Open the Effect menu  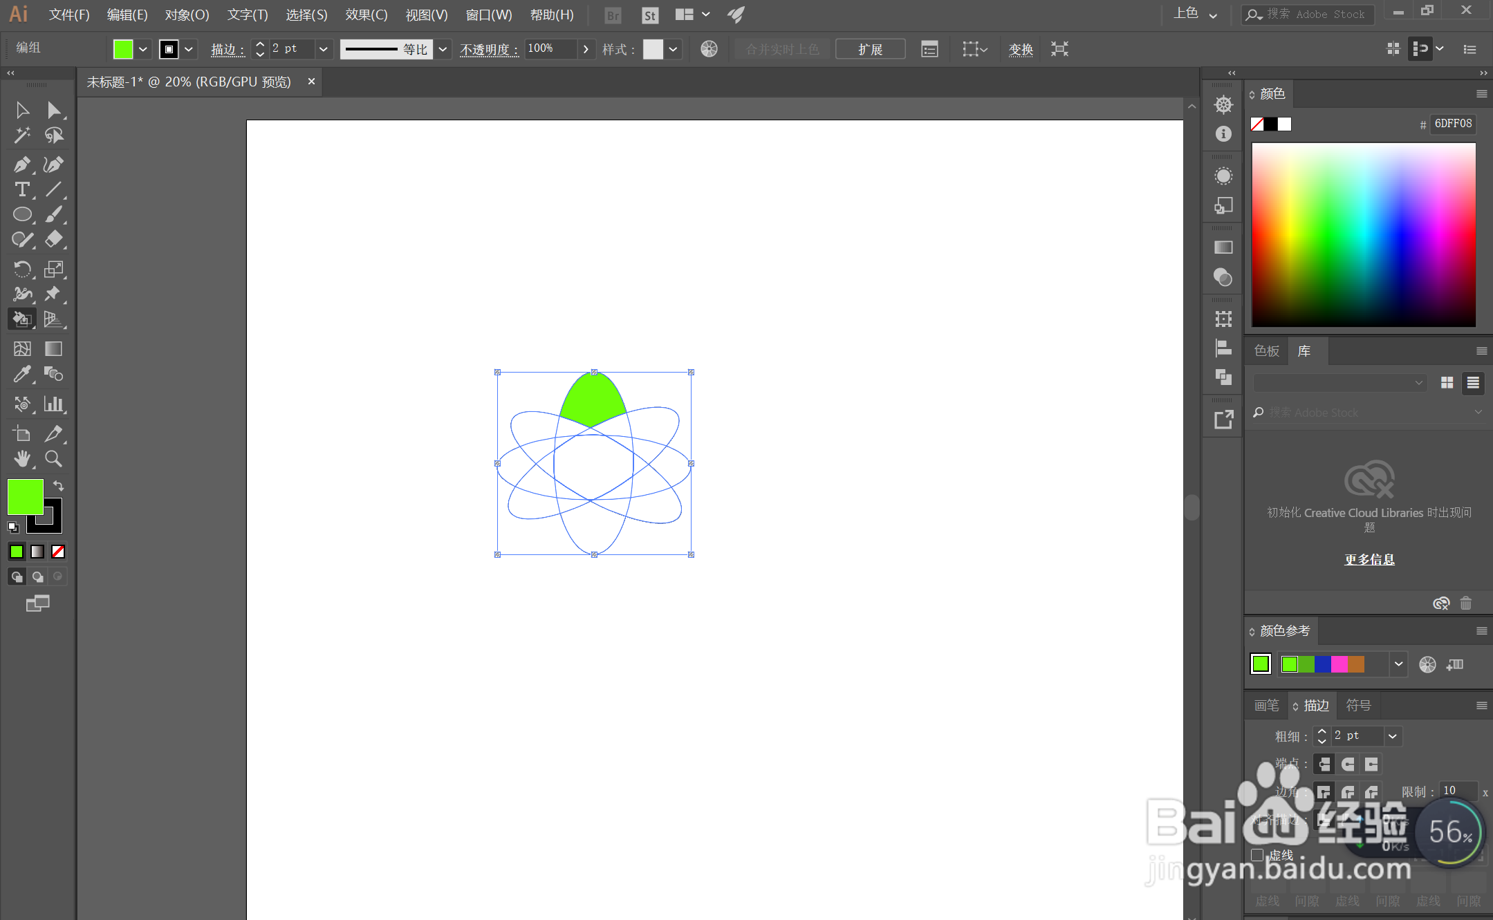point(366,15)
